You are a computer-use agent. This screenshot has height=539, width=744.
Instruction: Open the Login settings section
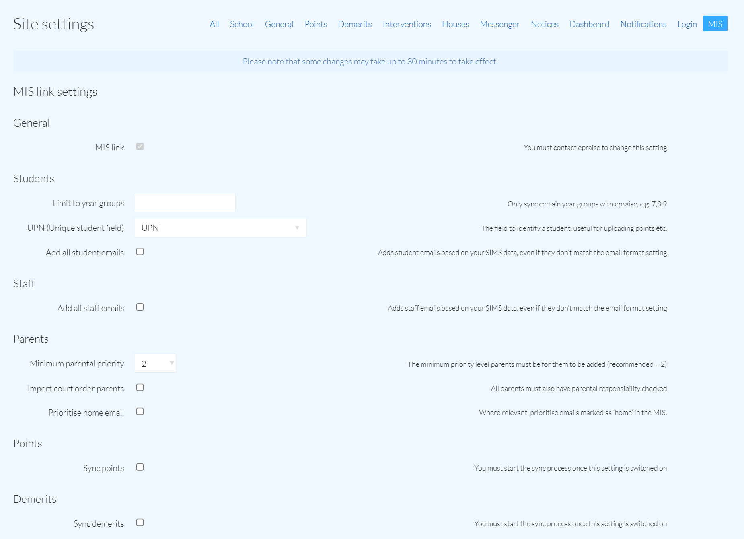[x=686, y=24]
